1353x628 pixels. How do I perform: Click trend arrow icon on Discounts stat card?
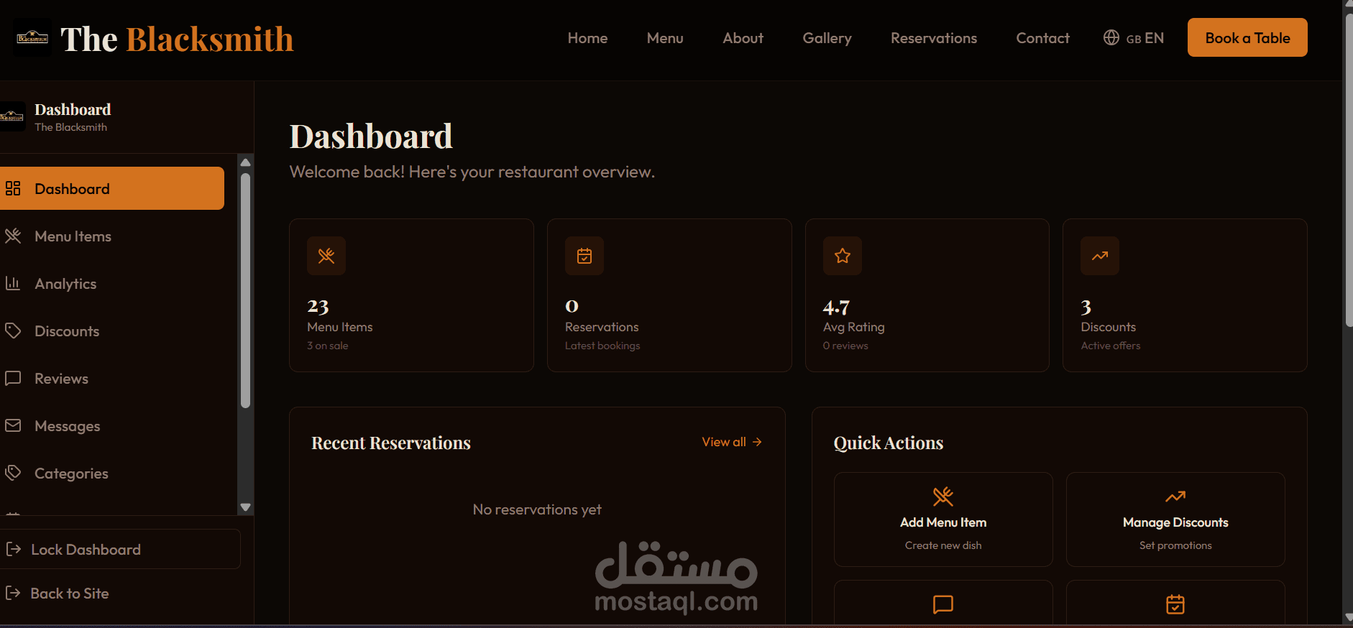pyautogui.click(x=1100, y=256)
